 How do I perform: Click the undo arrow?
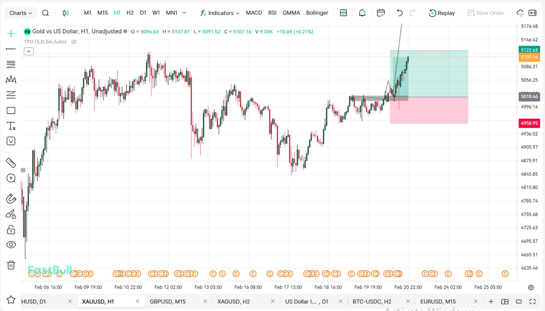[x=399, y=13]
